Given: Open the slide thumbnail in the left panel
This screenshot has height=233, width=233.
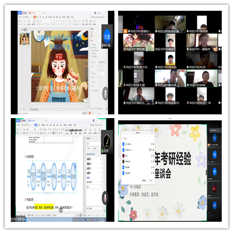Looking at the screenshot, I should click(x=24, y=39).
